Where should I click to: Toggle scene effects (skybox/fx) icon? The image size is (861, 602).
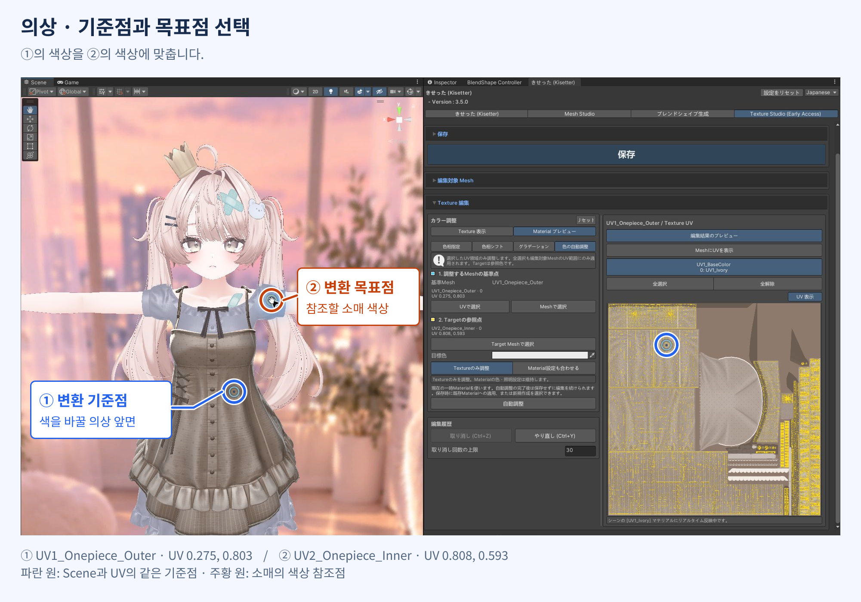tap(360, 92)
